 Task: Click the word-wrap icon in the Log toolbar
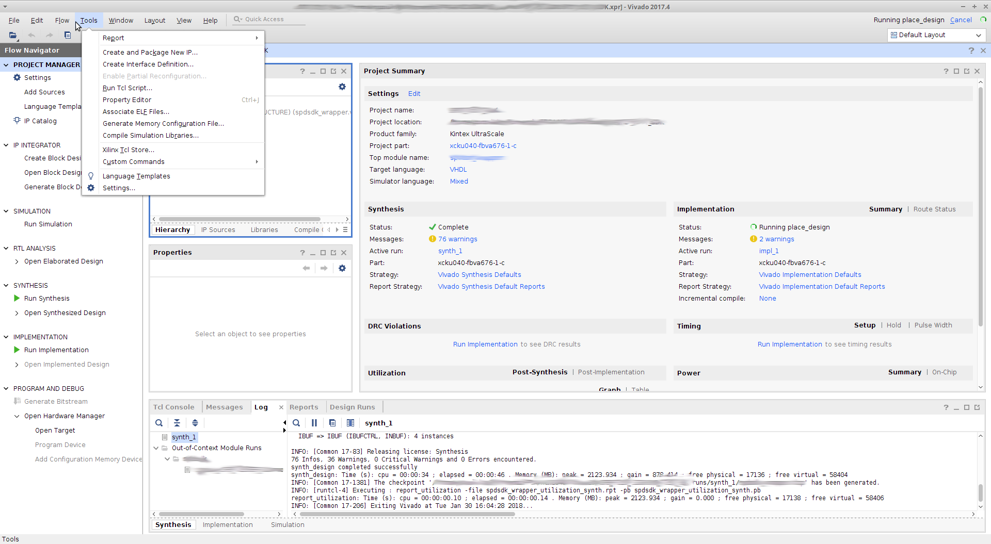pyautogui.click(x=350, y=423)
